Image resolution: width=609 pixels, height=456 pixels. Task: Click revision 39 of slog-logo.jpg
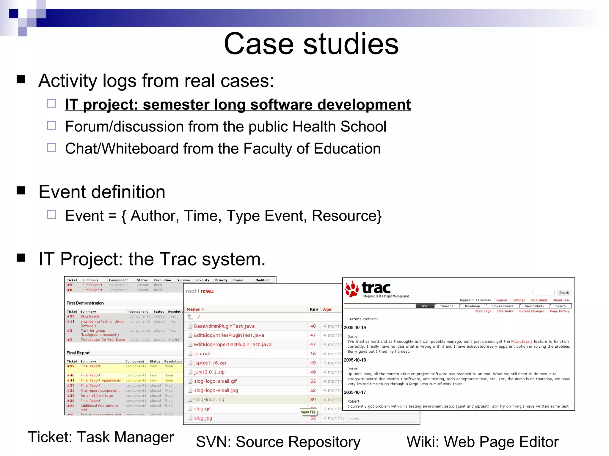[x=313, y=400]
